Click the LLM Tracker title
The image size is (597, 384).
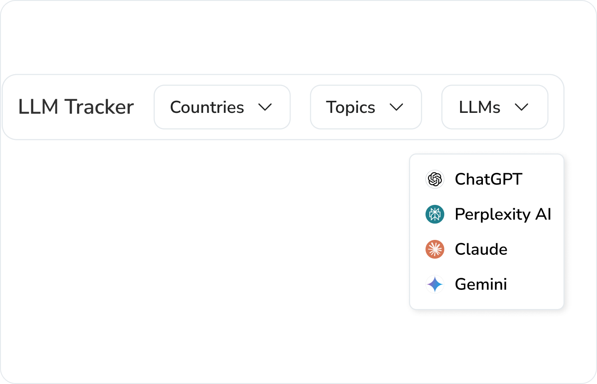click(76, 107)
